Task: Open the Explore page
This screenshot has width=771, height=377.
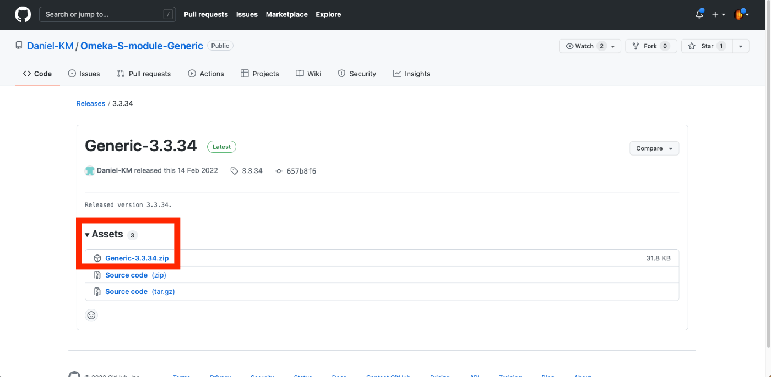Action: [328, 14]
